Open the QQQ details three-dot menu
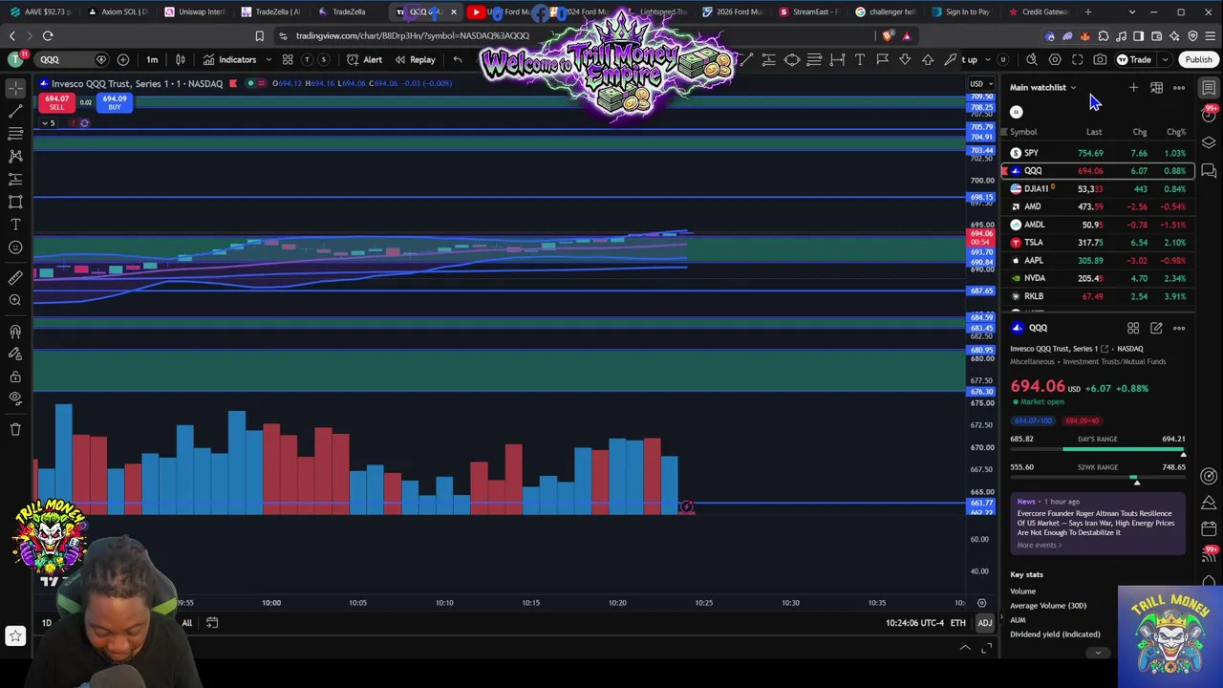The height and width of the screenshot is (688, 1223). click(1179, 328)
